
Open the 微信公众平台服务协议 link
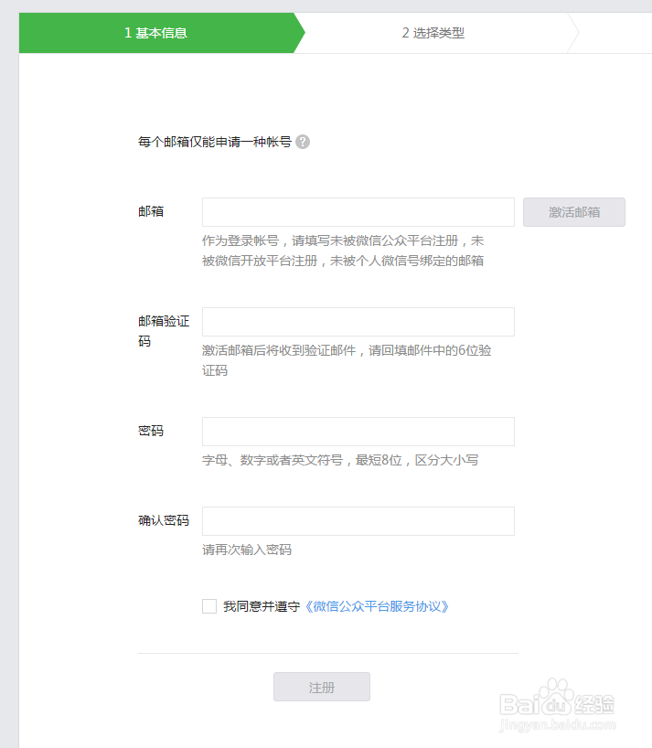pos(377,606)
